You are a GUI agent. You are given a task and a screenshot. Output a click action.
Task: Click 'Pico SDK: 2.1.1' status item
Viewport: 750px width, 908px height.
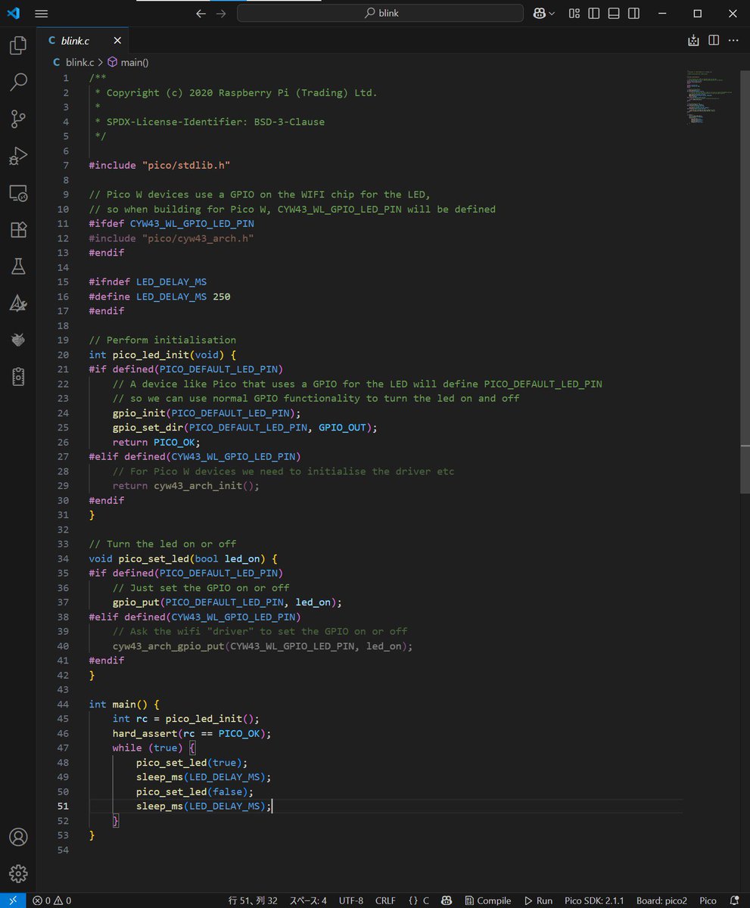pos(595,900)
